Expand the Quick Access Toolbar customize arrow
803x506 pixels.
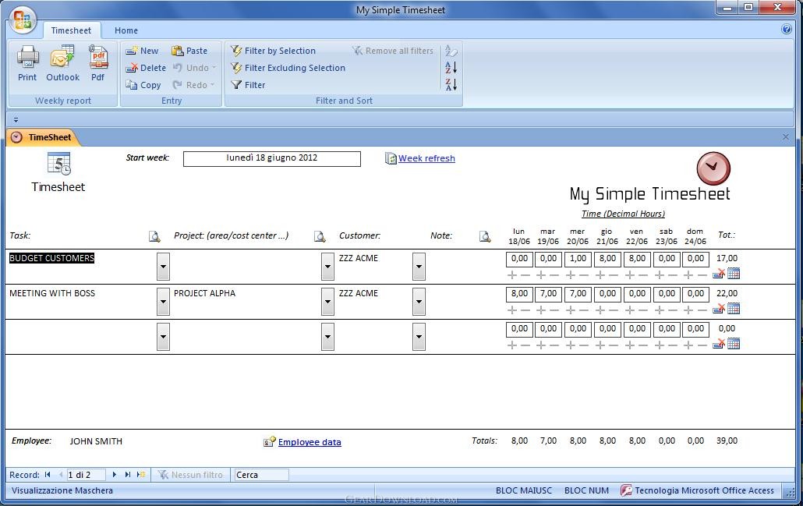click(x=16, y=120)
